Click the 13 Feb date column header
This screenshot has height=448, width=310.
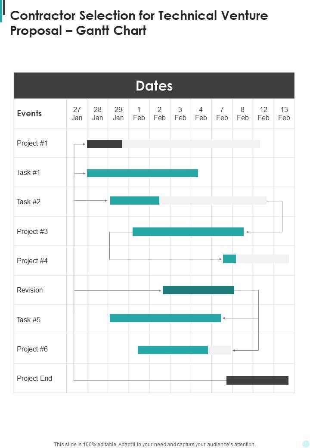284,114
